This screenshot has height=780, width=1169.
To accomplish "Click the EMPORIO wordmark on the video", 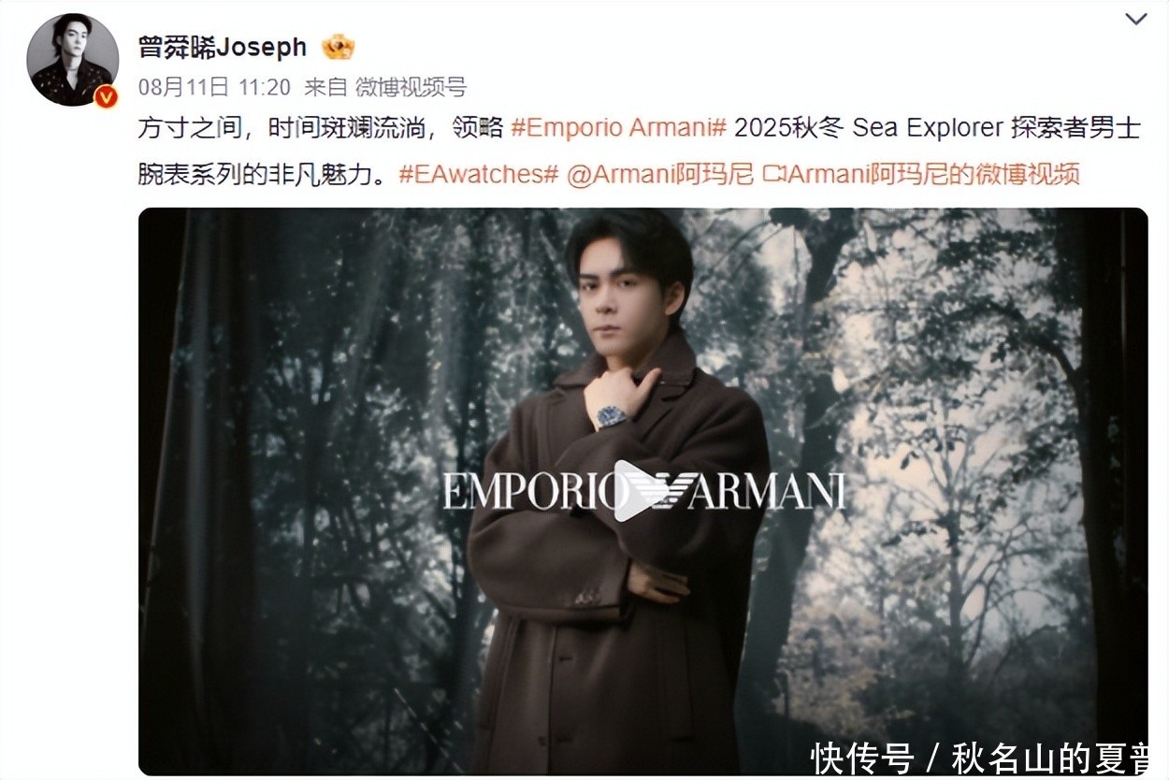I will point(528,492).
